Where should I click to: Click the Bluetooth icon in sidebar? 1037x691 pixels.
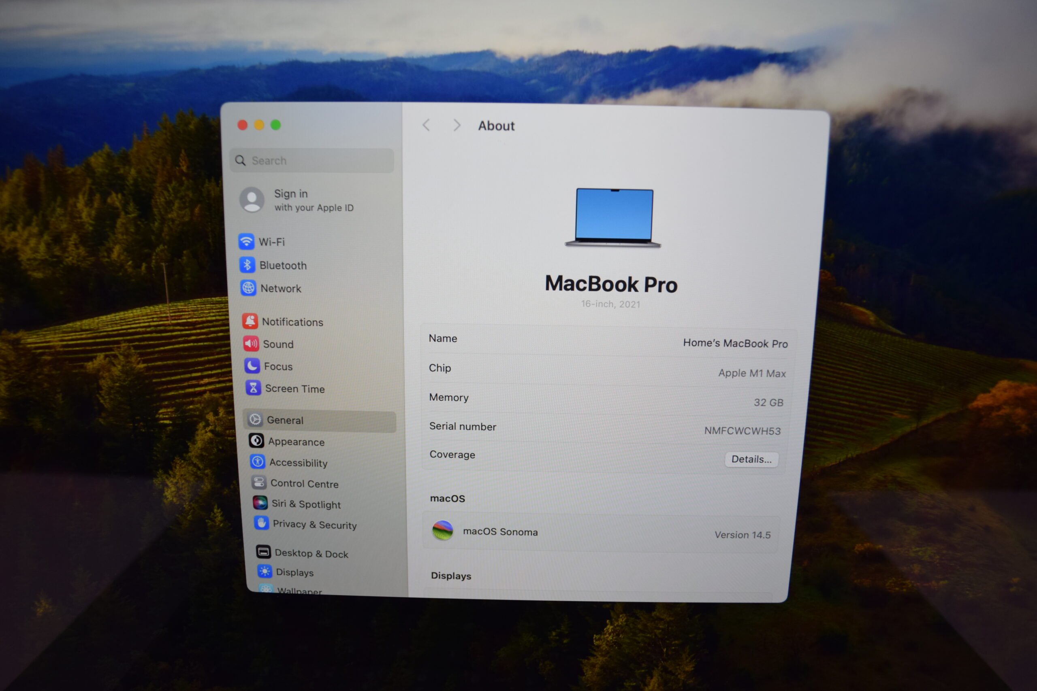coord(248,265)
